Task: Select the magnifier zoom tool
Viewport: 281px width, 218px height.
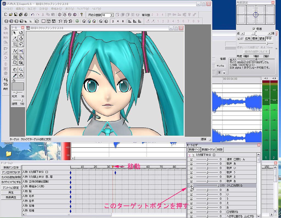Action: (21, 69)
